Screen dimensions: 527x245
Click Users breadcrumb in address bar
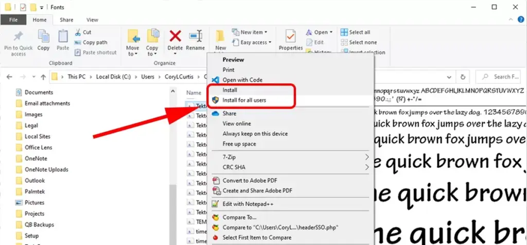point(148,77)
